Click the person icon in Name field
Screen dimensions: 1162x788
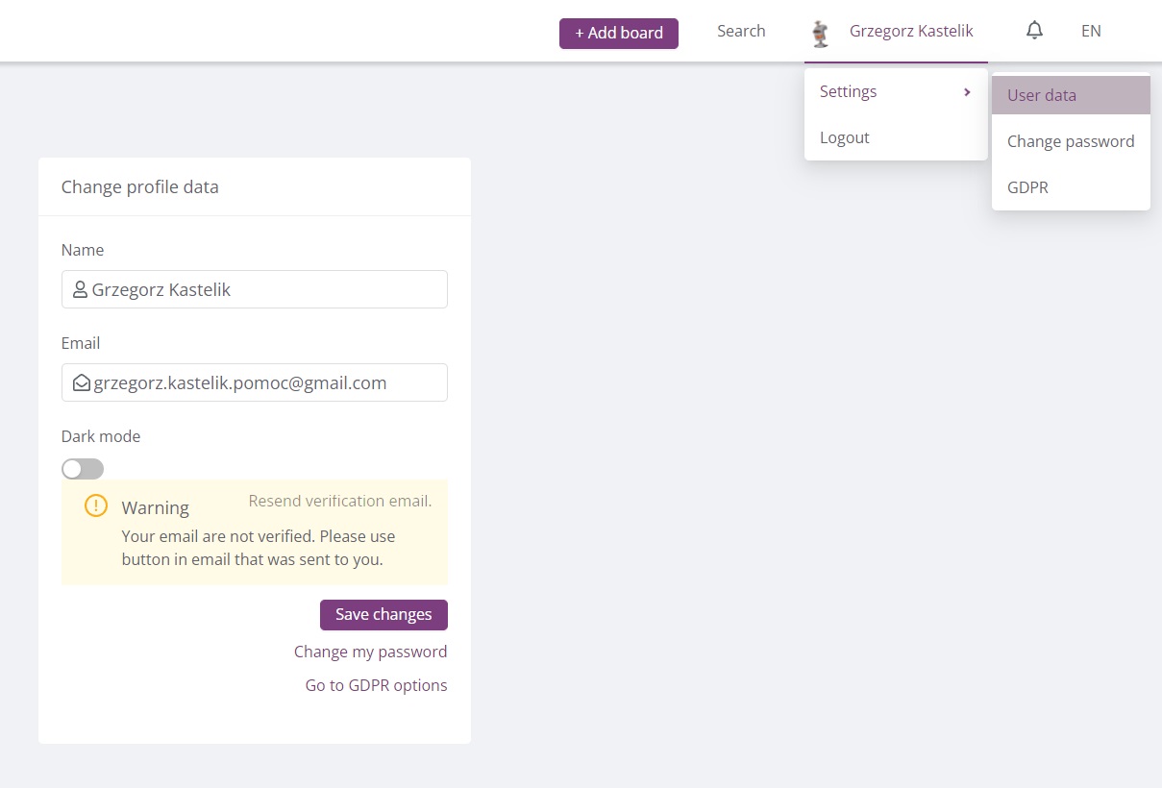pyautogui.click(x=80, y=289)
